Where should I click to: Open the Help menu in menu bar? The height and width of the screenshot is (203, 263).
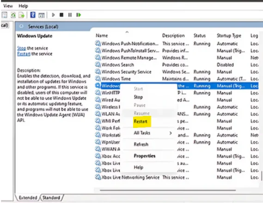pos(23,6)
